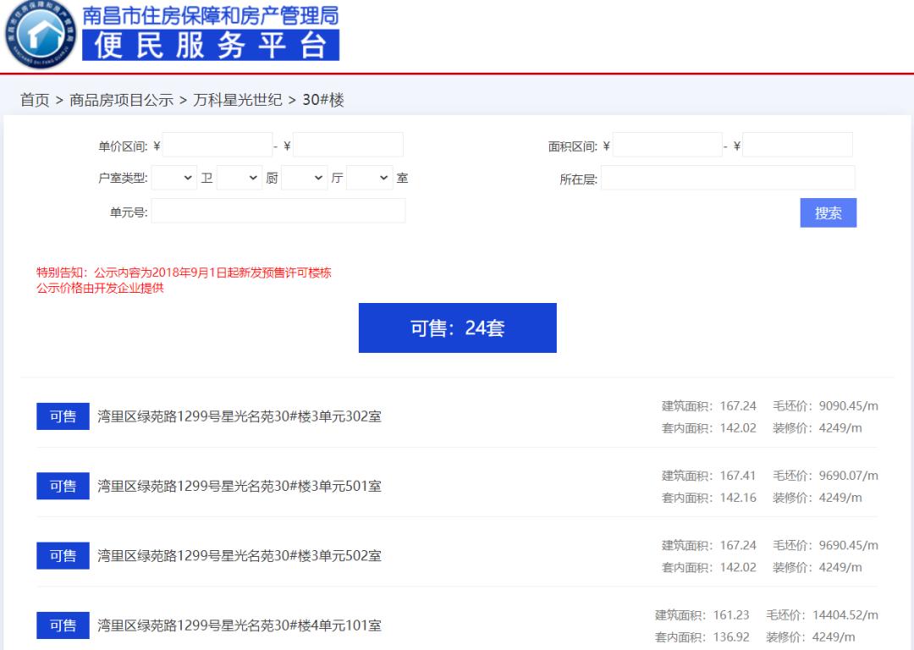Click the minimum price input field

(214, 144)
